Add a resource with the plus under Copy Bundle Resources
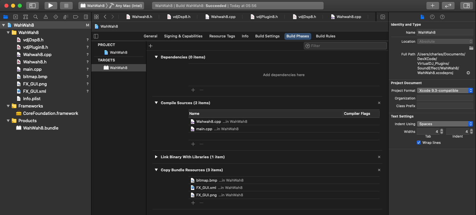 [193, 203]
